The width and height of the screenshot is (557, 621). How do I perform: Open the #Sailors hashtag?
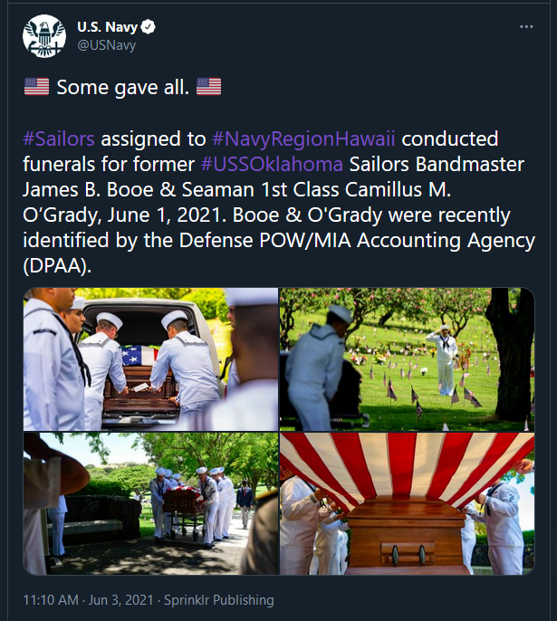[59, 139]
